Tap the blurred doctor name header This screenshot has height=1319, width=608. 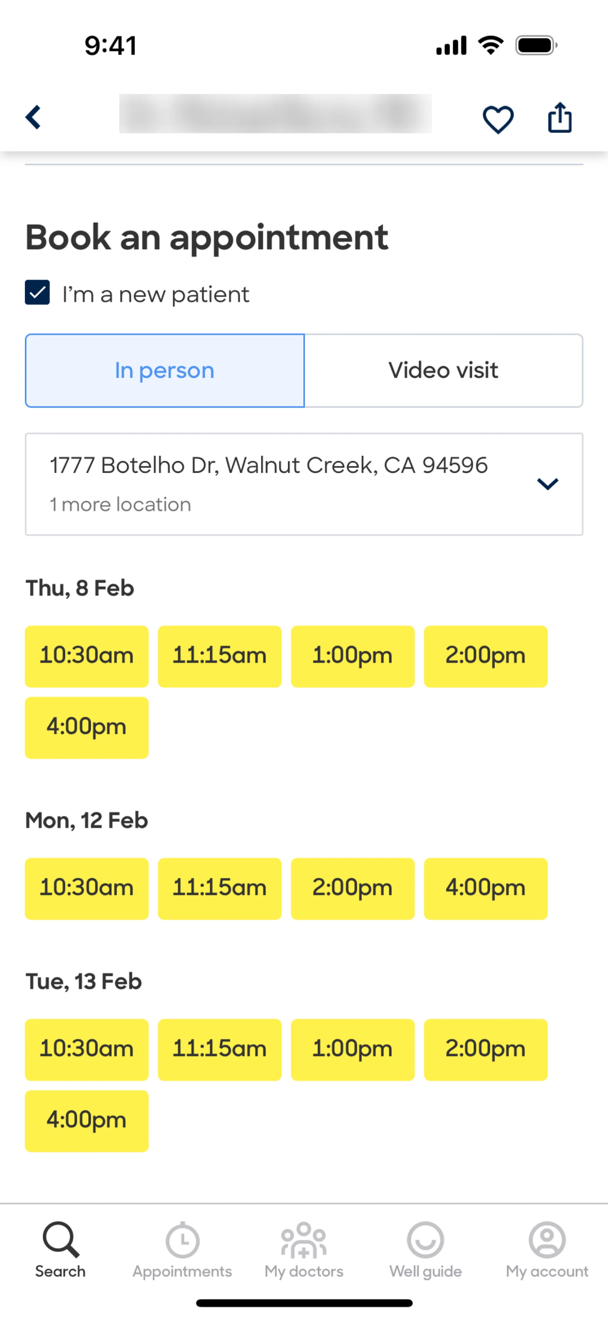(275, 114)
